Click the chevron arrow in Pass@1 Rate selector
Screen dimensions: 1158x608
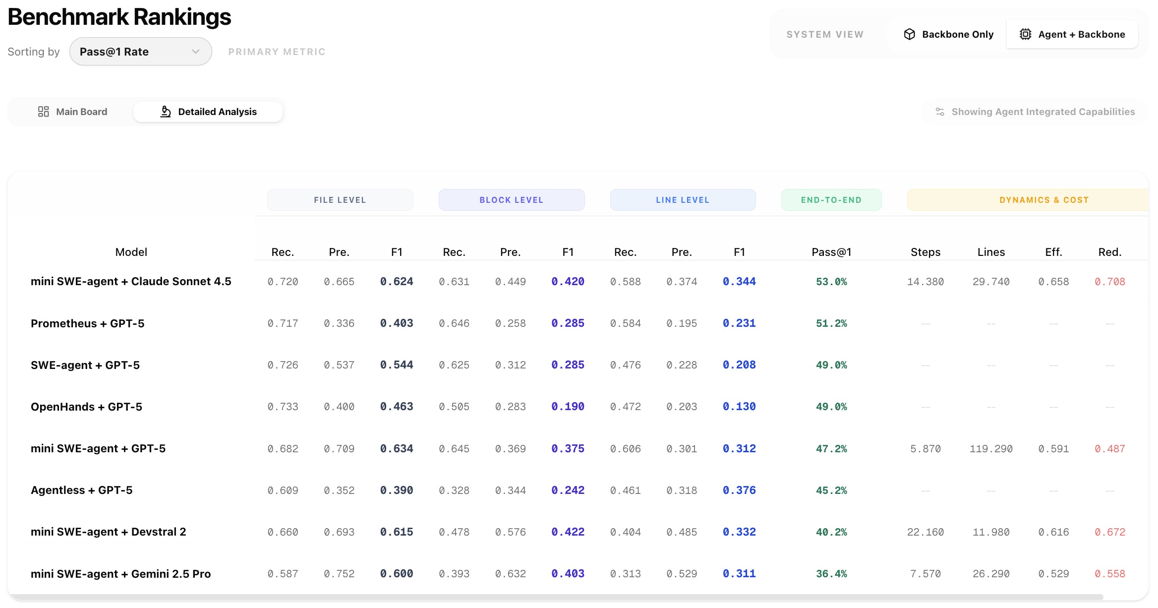click(196, 52)
